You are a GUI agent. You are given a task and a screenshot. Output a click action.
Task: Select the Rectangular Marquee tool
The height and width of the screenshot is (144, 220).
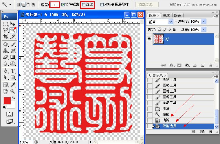click(5, 24)
